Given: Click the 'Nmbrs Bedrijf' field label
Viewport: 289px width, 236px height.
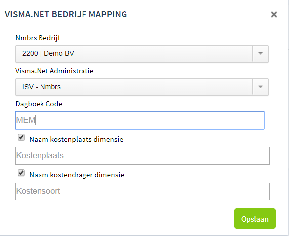Looking at the screenshot, I should pyautogui.click(x=38, y=38).
